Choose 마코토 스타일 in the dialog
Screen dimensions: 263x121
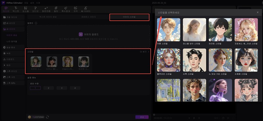point(220,30)
